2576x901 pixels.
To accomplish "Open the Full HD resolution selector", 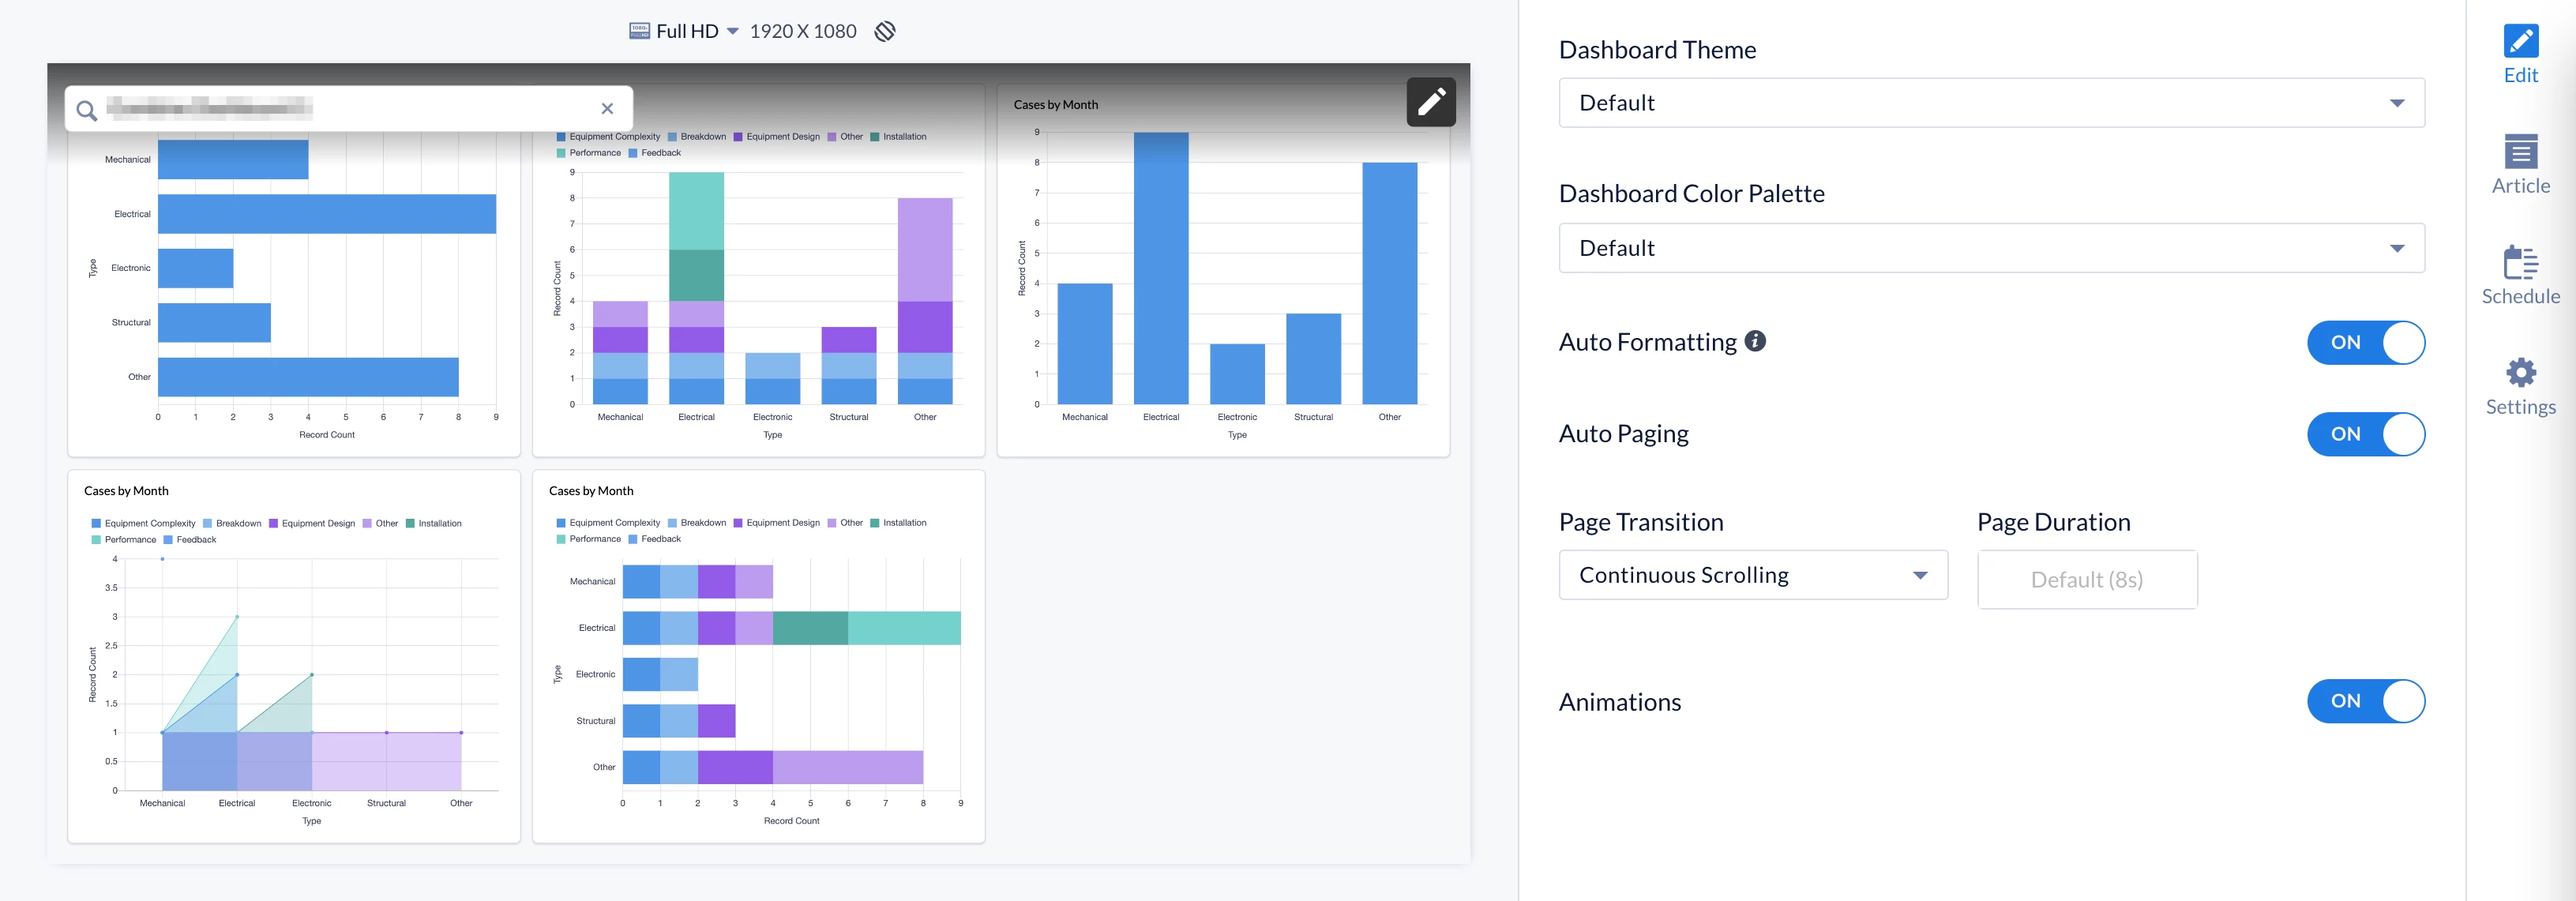I will tap(697, 31).
